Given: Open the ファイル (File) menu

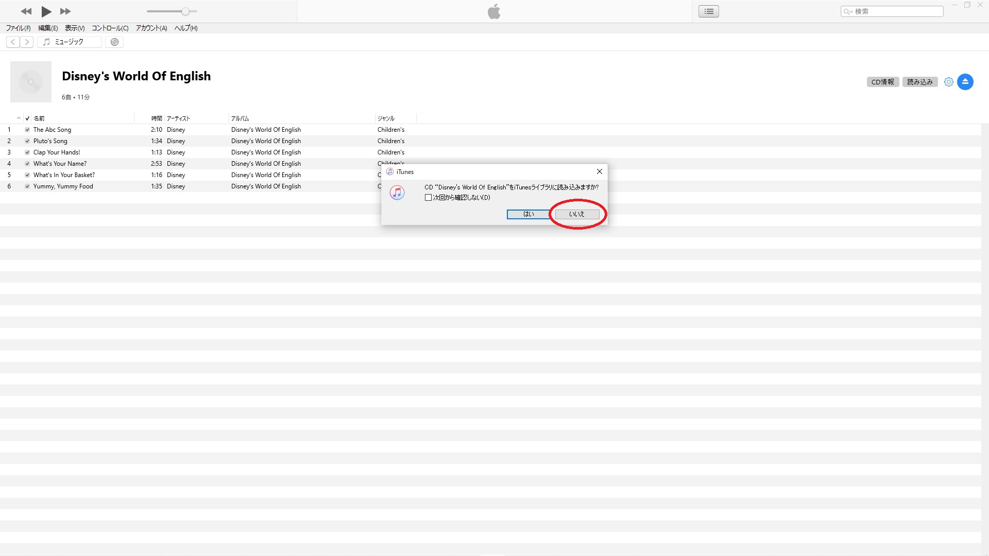Looking at the screenshot, I should [x=18, y=28].
